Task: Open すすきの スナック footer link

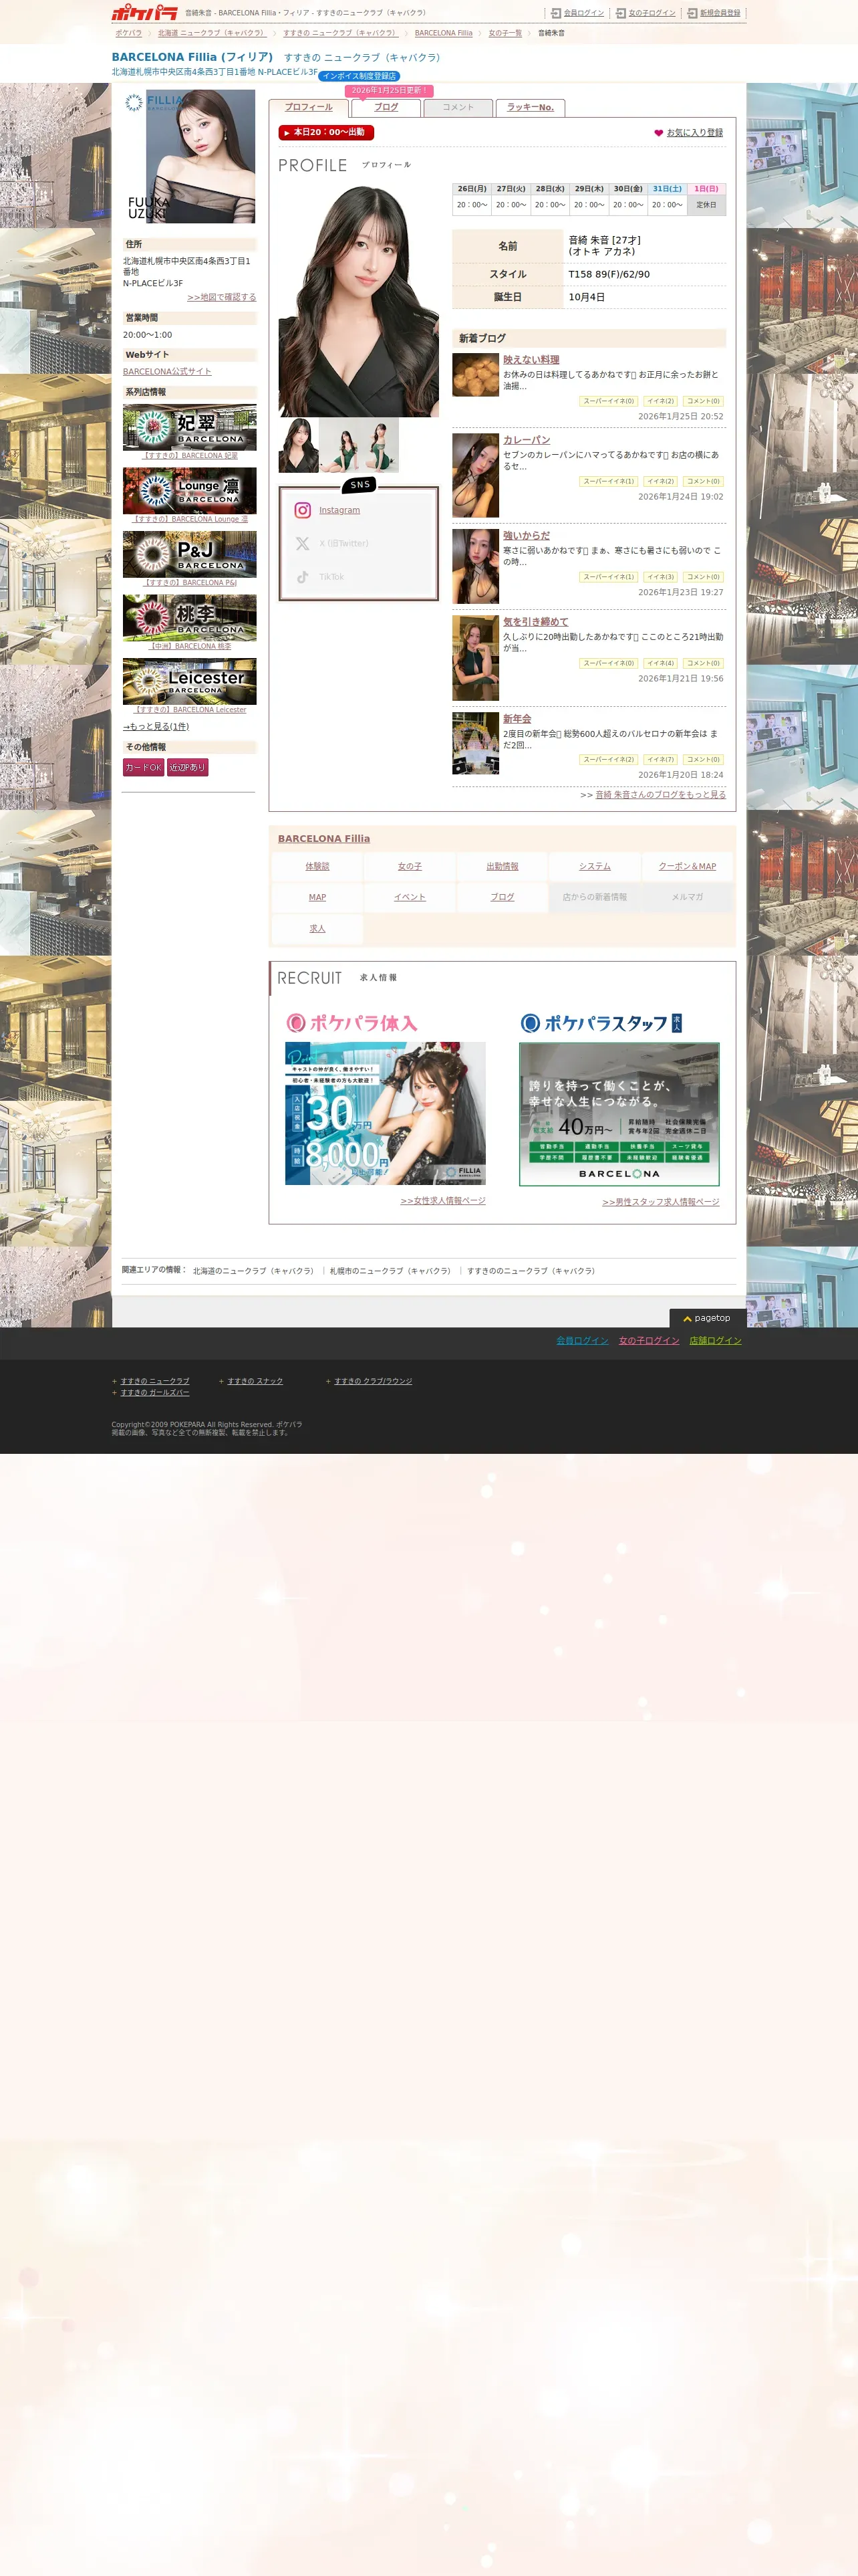Action: [255, 1381]
